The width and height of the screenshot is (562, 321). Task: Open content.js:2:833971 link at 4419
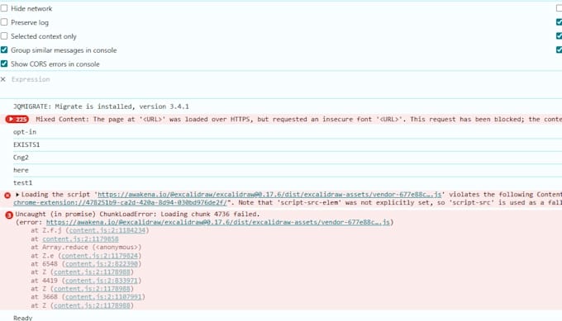tap(102, 281)
